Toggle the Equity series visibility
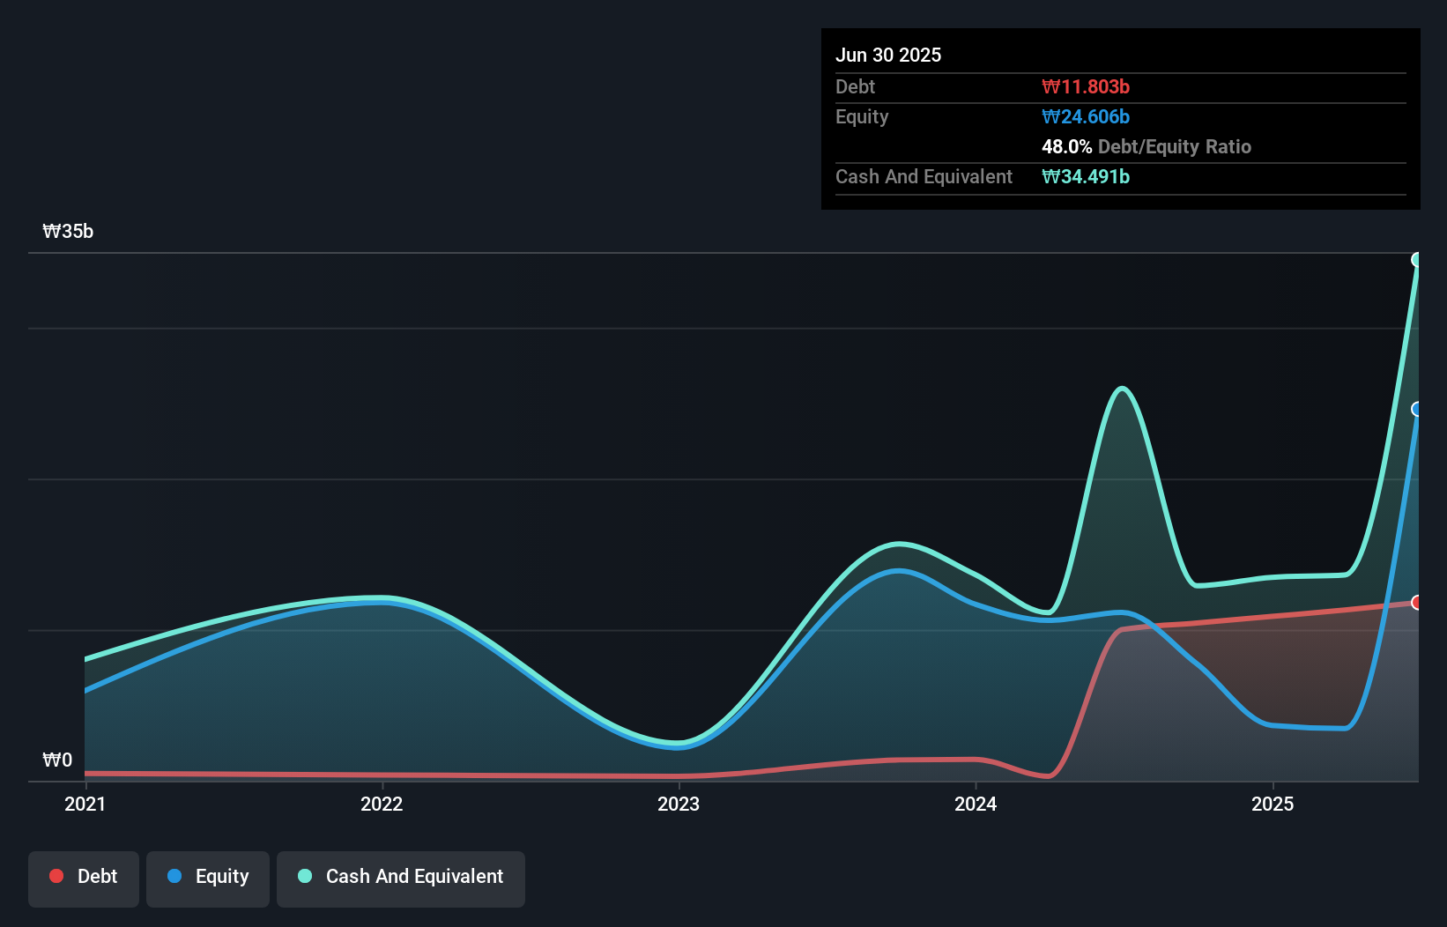 pos(207,877)
